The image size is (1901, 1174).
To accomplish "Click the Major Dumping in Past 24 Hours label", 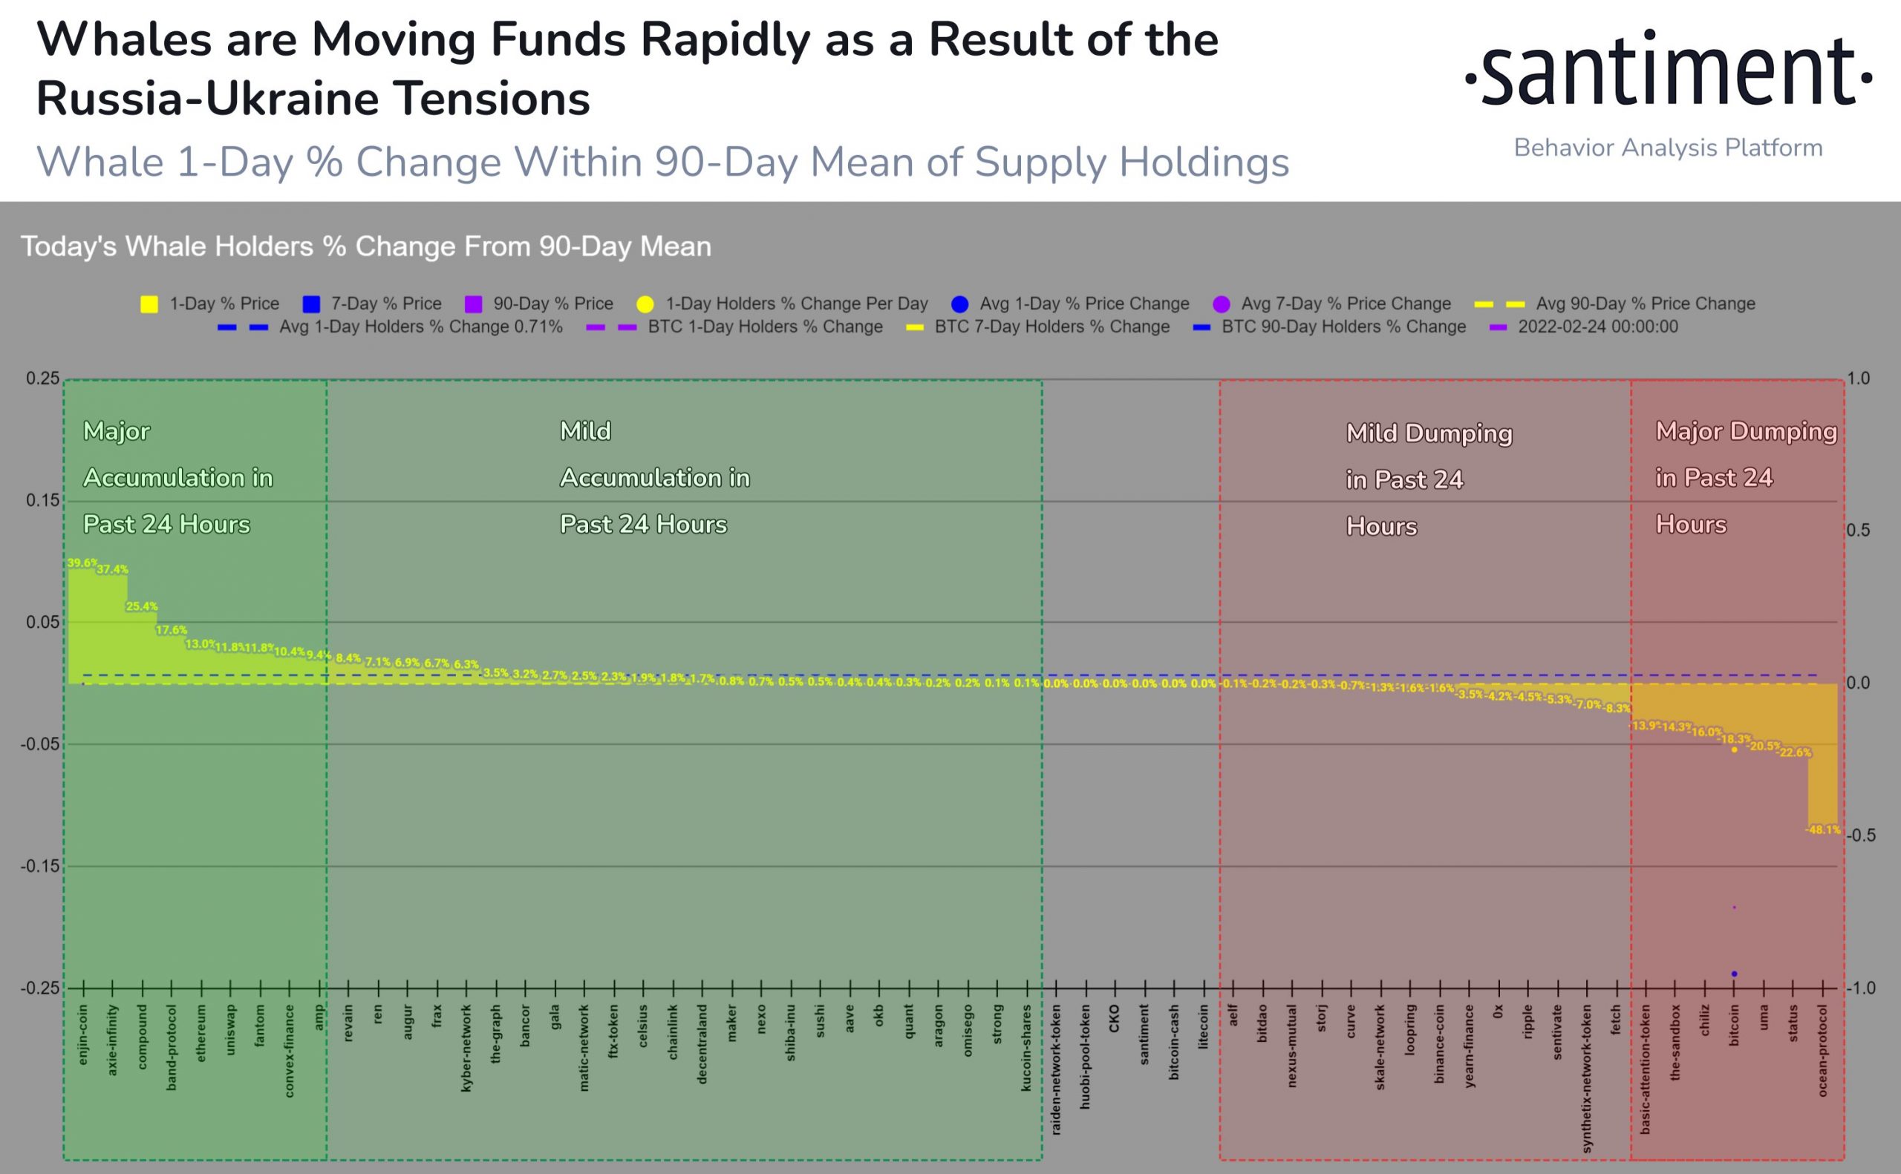I will tap(1745, 477).
